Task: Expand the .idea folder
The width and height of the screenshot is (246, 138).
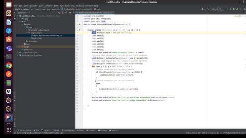Action: 20,19
